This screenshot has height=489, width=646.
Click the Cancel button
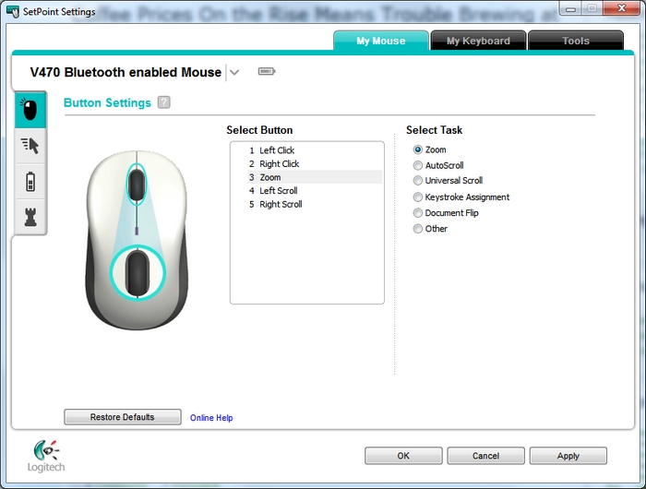[485, 456]
